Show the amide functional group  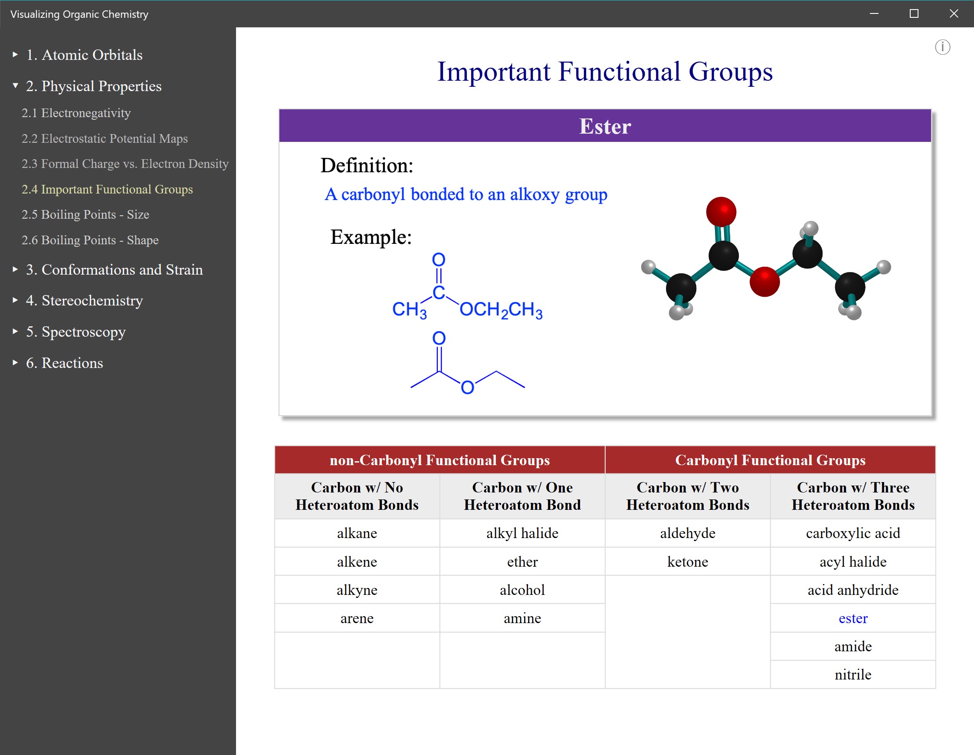(x=852, y=646)
